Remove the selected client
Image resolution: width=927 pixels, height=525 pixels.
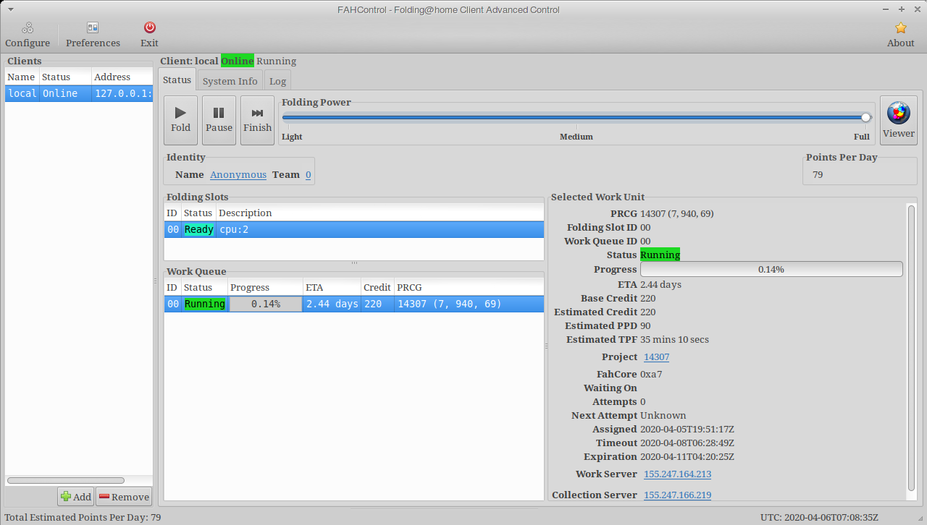[124, 497]
